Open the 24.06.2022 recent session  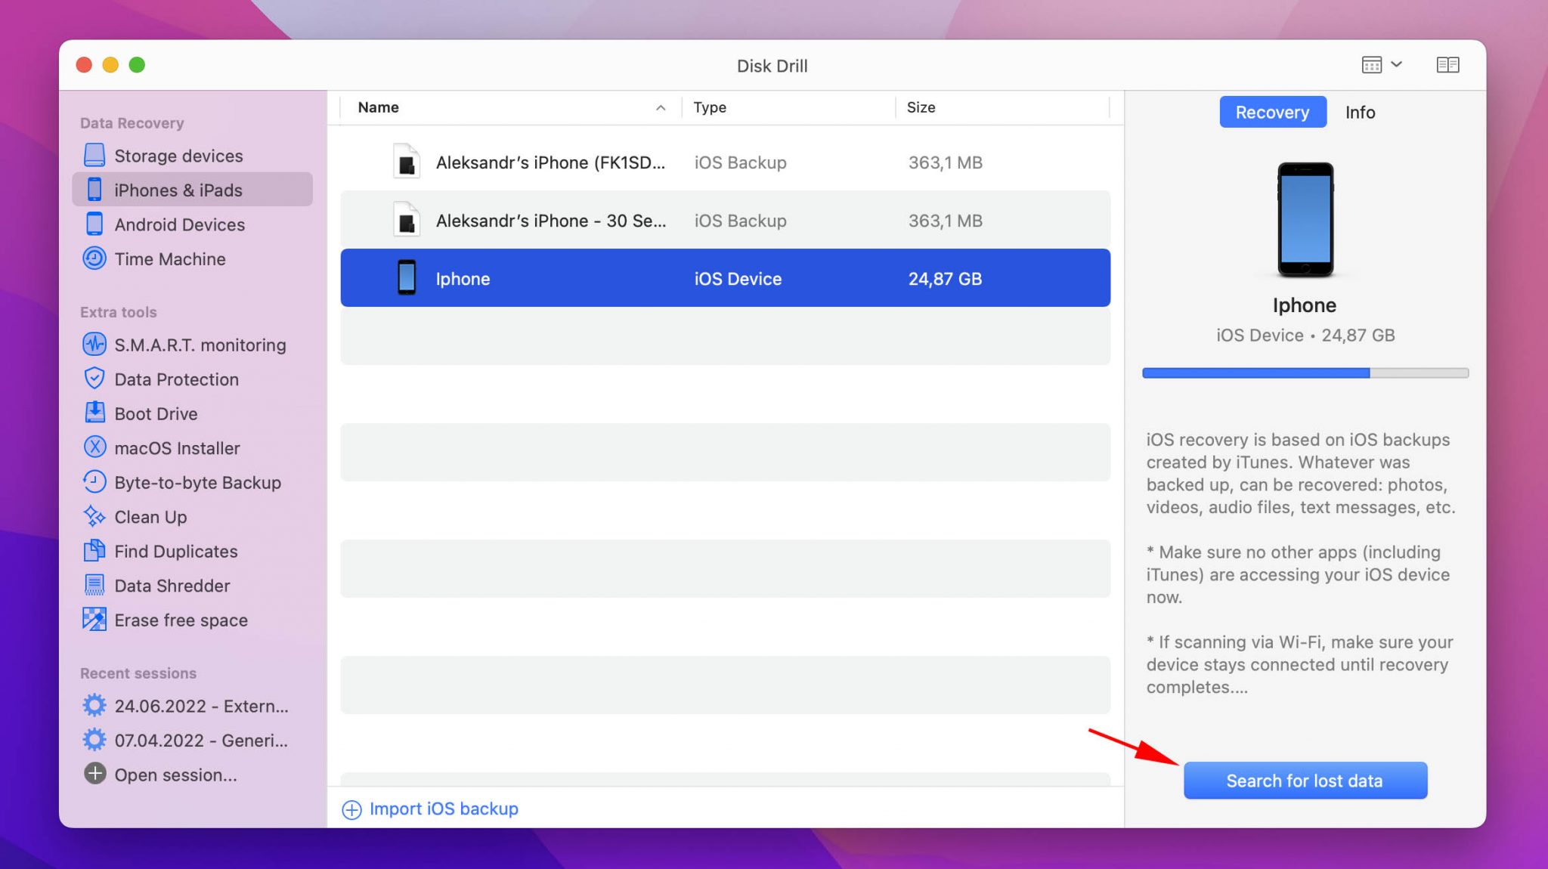201,705
